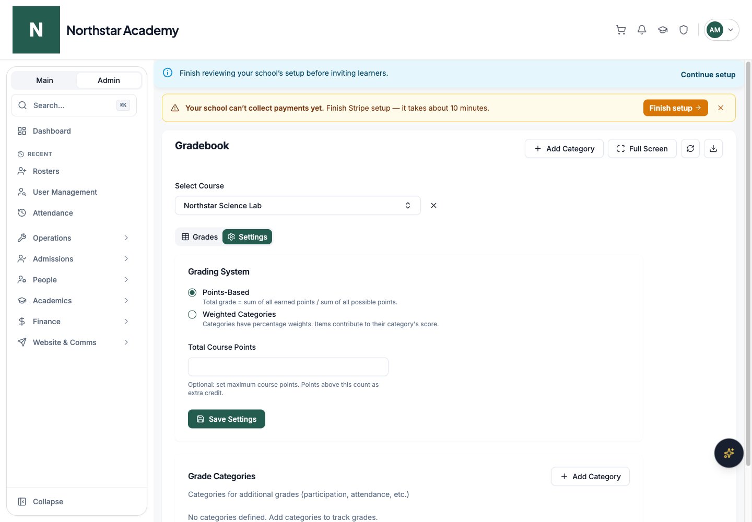Click the sidebar Search box
The image size is (752, 522).
click(x=74, y=105)
